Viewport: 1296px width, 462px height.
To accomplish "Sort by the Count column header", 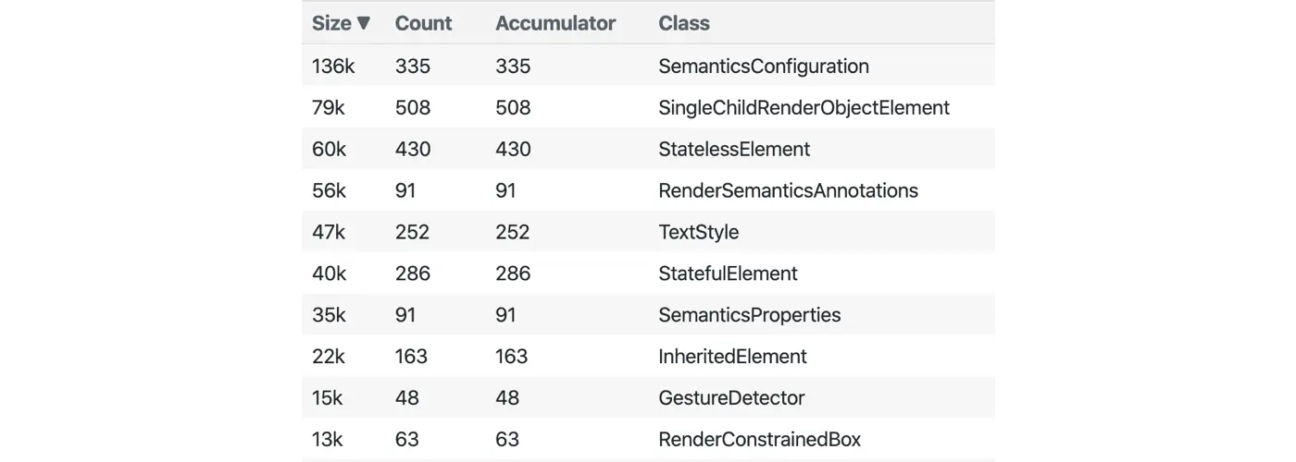I will (x=422, y=24).
